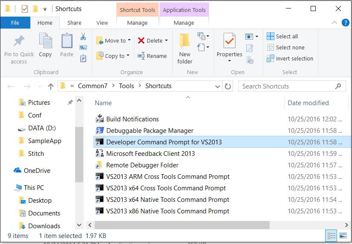Click the Search Shortcuts input box
Viewport: 352px width, 244px height.
click(287, 86)
